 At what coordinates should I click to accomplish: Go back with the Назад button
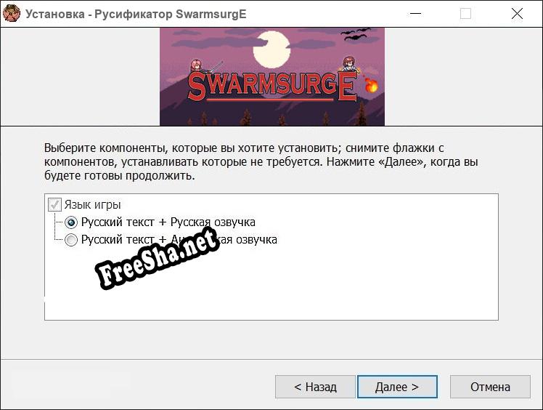pyautogui.click(x=315, y=387)
